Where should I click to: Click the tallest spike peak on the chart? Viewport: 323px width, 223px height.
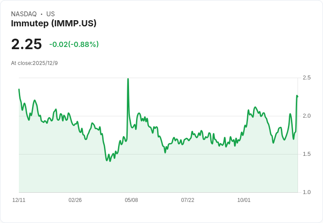128,79
